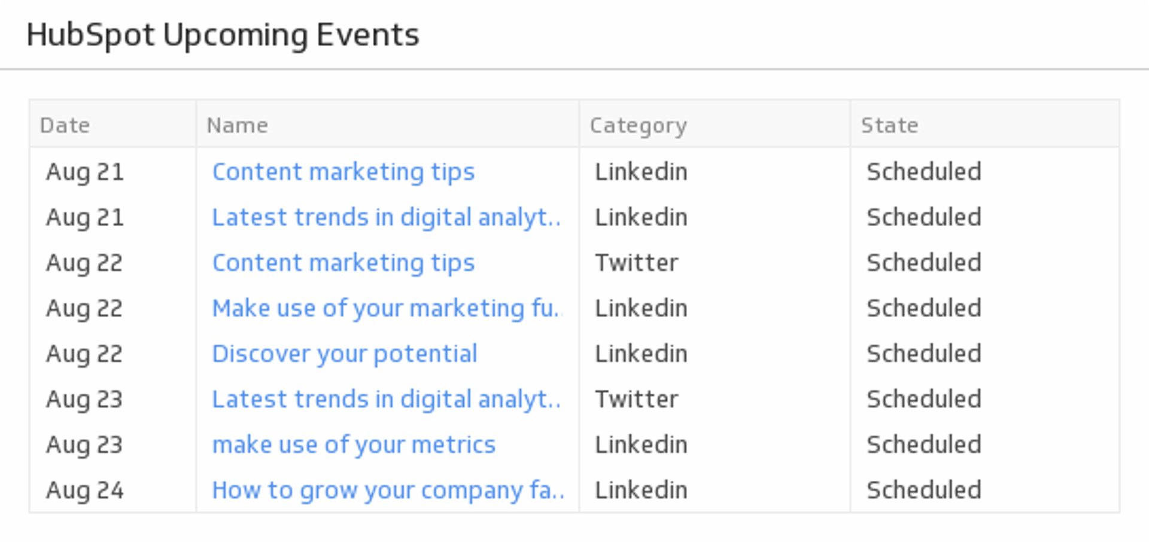Select date cell beside "Discover your potential"
The width and height of the screenshot is (1149, 542).
[84, 354]
